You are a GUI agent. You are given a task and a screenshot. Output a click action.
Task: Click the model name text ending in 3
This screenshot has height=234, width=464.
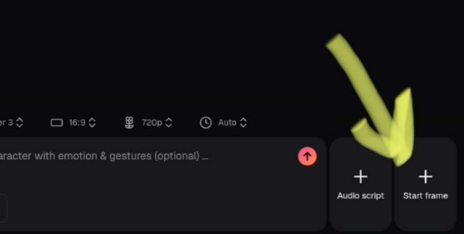(x=7, y=122)
